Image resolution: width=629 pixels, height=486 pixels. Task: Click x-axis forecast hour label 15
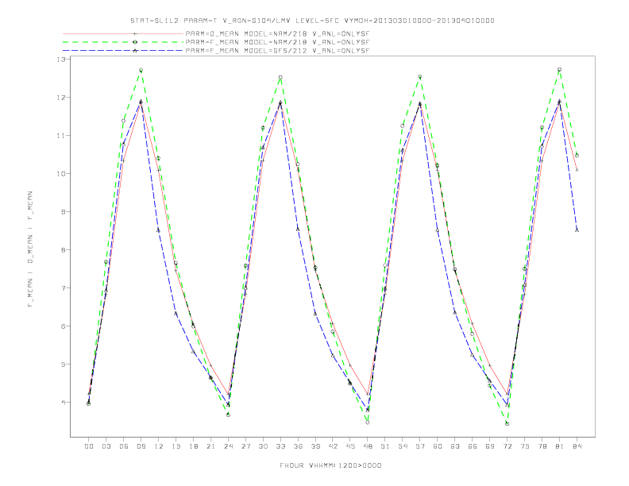[x=176, y=446]
